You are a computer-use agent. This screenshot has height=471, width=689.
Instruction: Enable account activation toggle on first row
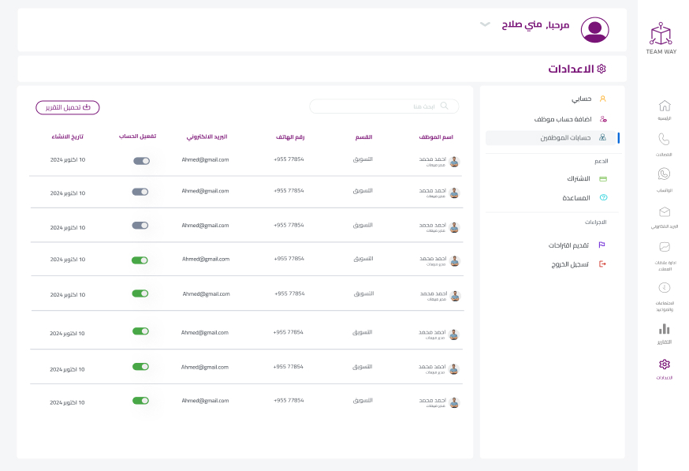coord(140,160)
